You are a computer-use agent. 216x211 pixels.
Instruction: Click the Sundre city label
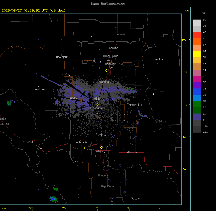[73, 98]
